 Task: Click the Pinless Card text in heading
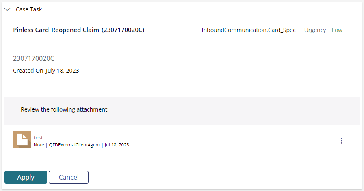click(x=31, y=30)
